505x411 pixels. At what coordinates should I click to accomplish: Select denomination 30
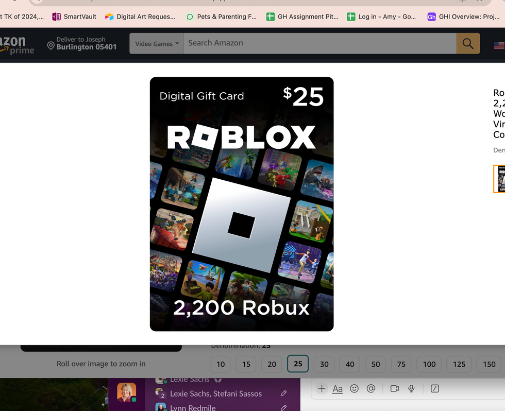click(324, 364)
